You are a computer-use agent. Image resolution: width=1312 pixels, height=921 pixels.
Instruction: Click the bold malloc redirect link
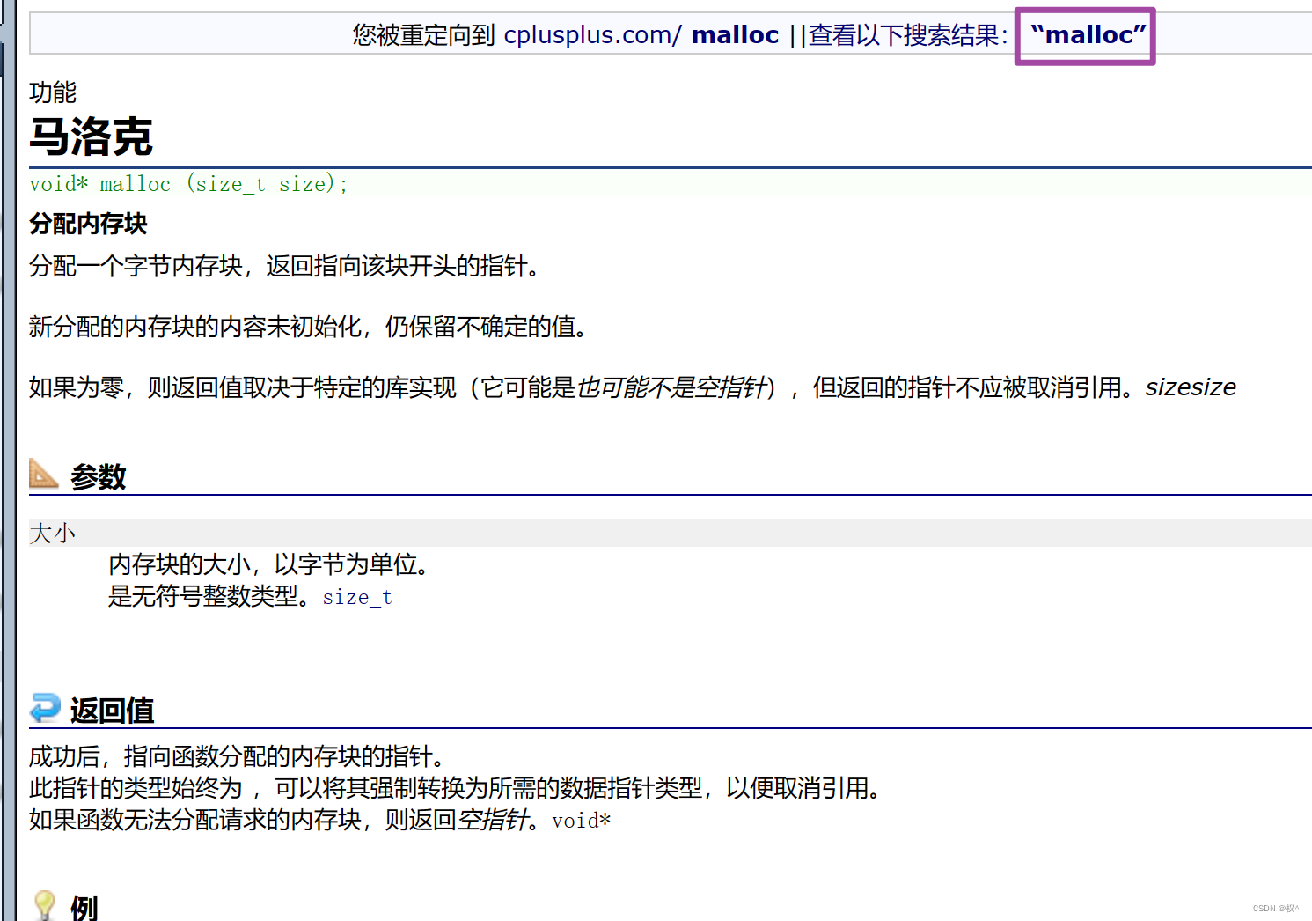pos(735,34)
